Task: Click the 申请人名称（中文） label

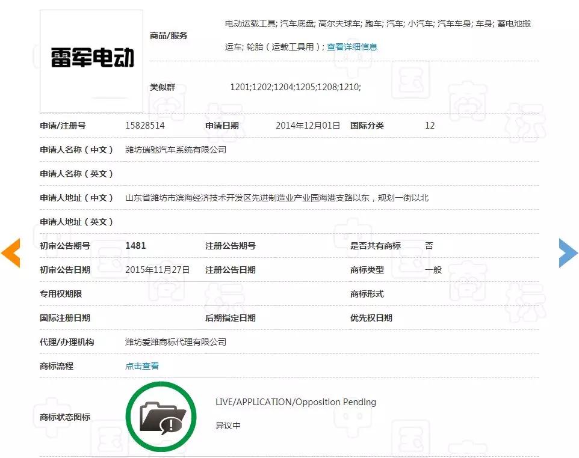Action: (76, 150)
